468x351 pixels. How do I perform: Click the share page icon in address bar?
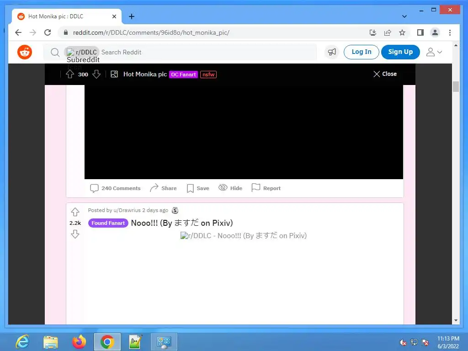click(x=388, y=32)
